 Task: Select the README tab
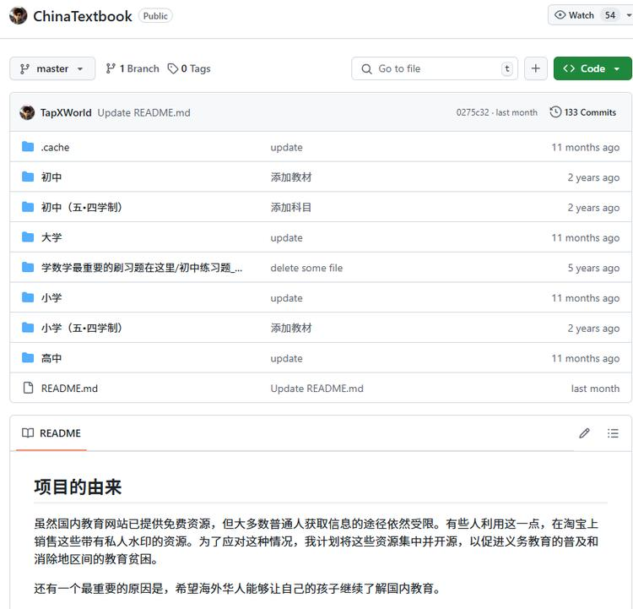[x=51, y=433]
